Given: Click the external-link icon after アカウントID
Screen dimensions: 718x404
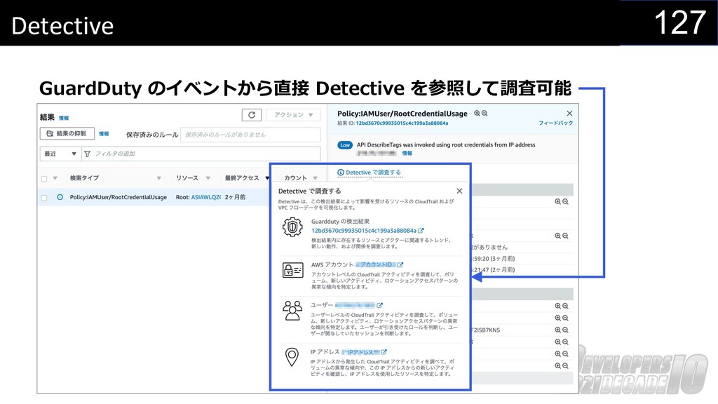Looking at the screenshot, I should (400, 264).
